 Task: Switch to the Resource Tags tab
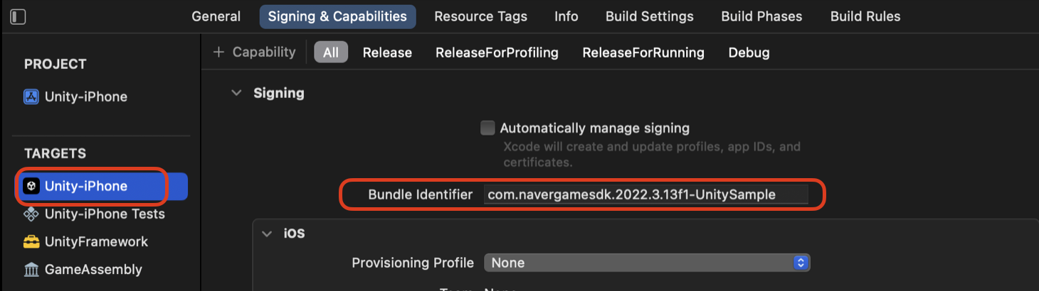tap(481, 16)
